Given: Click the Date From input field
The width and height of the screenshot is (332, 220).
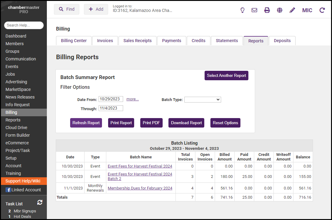Looking at the screenshot, I should point(111,99).
